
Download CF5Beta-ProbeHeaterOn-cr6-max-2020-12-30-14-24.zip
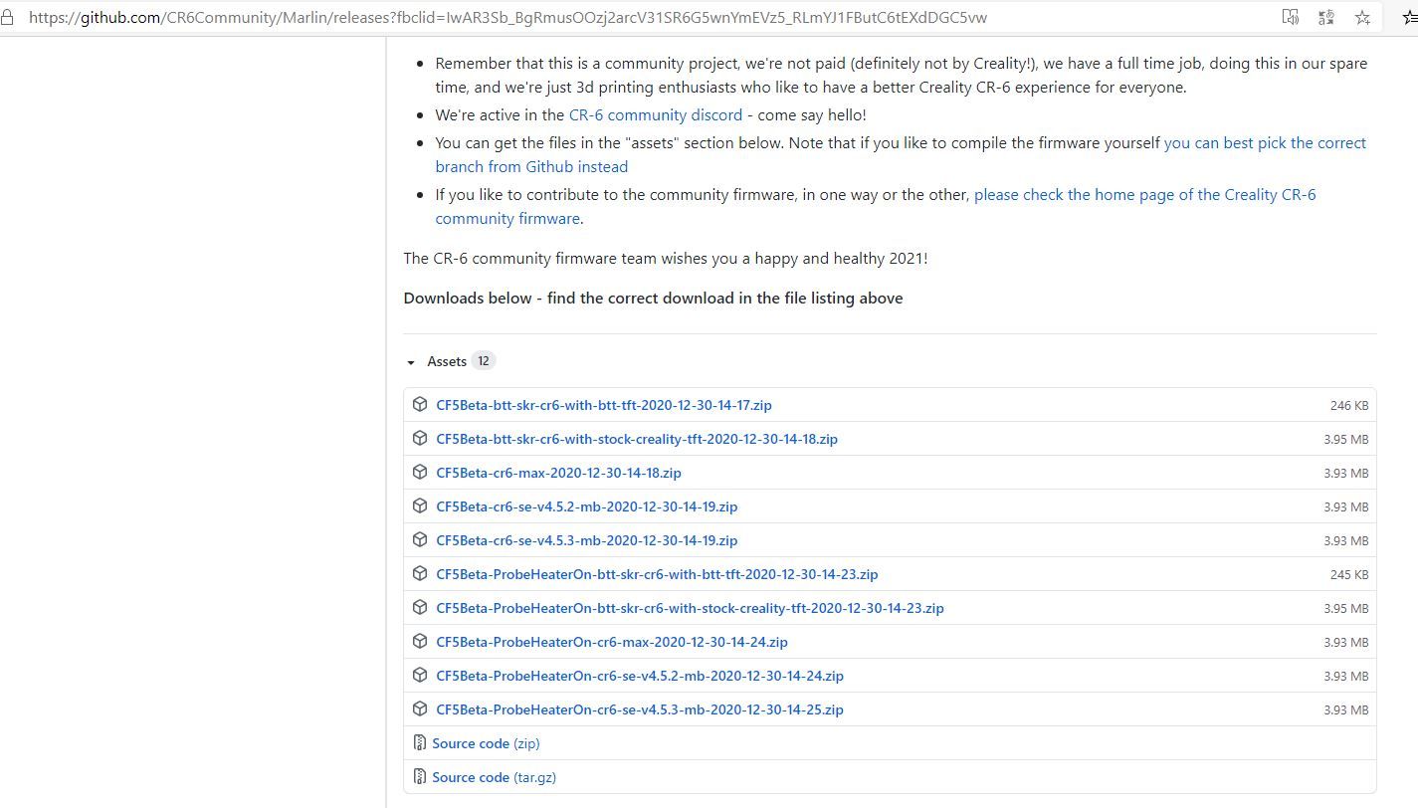(612, 642)
